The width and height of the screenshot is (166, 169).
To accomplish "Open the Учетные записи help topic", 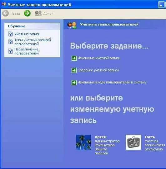I will [x=27, y=34].
